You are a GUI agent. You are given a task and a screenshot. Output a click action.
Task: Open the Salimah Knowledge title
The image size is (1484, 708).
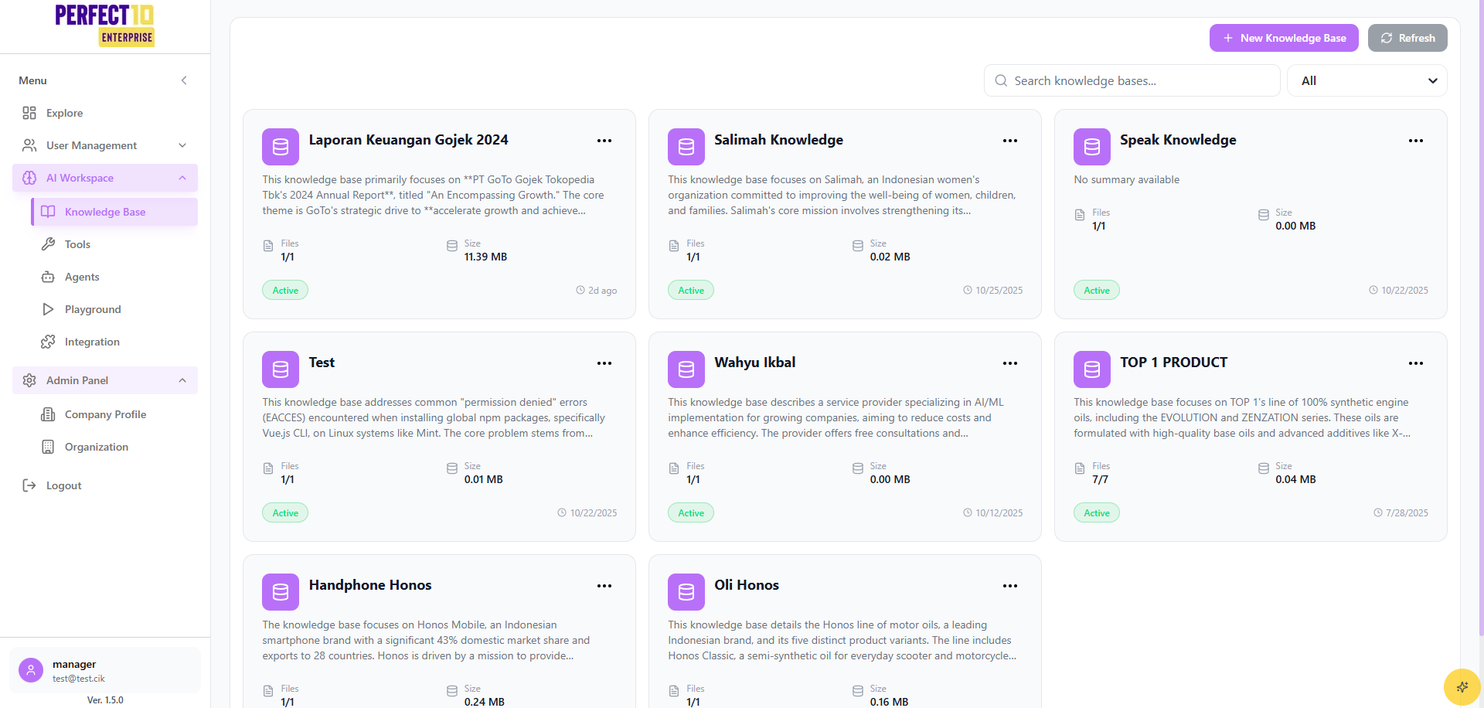778,140
